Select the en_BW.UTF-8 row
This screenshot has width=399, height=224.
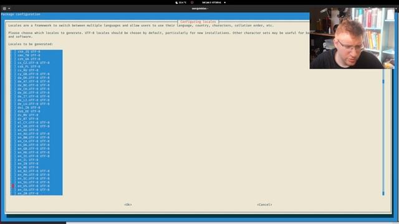tap(36, 138)
